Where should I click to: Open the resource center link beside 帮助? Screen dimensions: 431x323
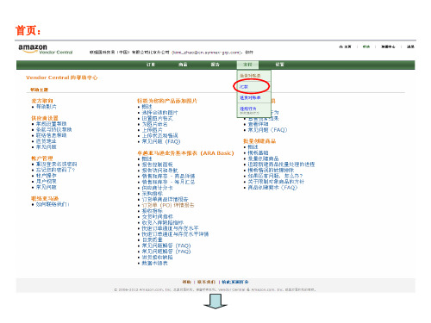pos(388,47)
